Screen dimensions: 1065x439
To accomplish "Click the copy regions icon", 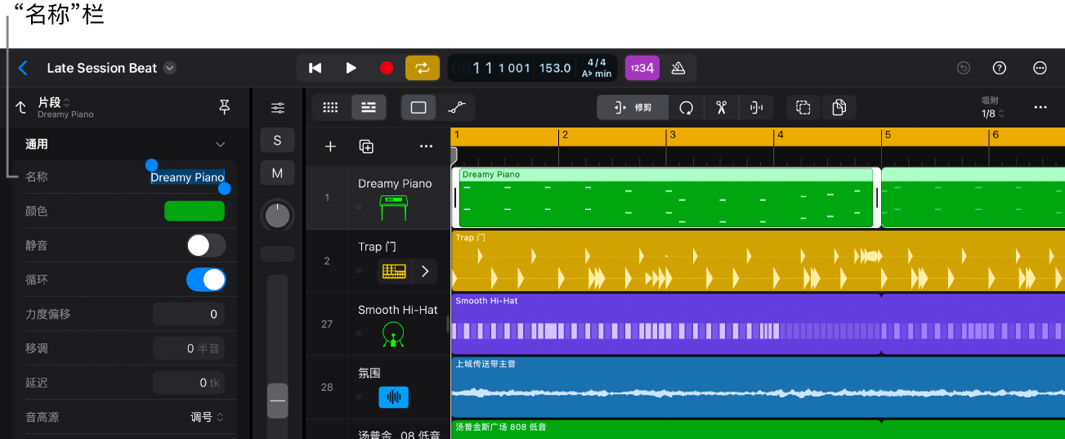I will pyautogui.click(x=839, y=107).
